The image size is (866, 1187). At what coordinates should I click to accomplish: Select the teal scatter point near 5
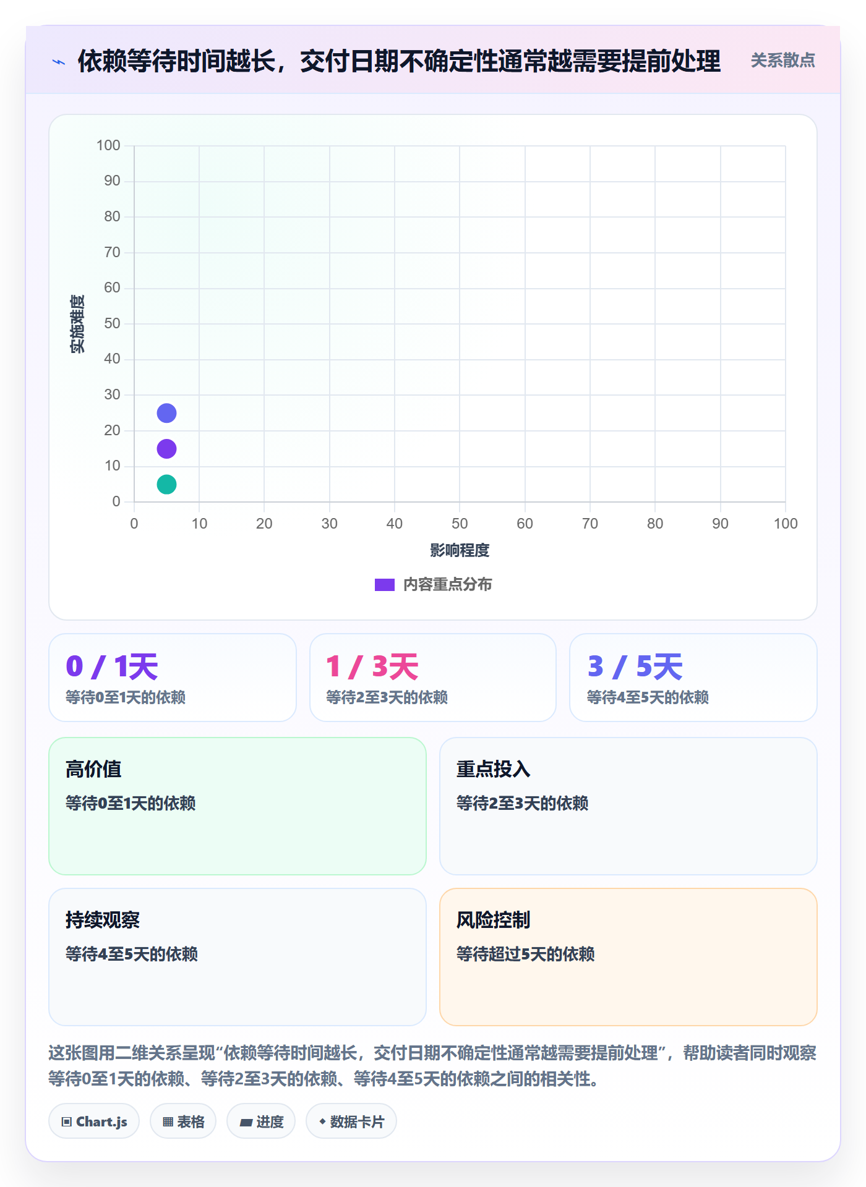(166, 484)
